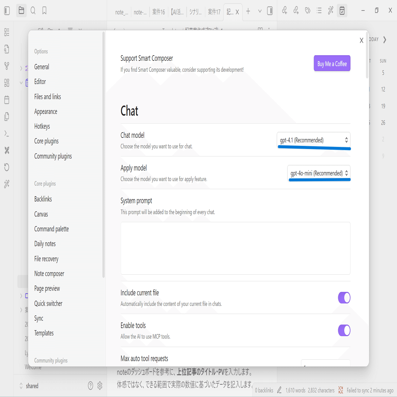The height and width of the screenshot is (397, 397).
Task: Open the Chat model dropdown
Action: 313,140
